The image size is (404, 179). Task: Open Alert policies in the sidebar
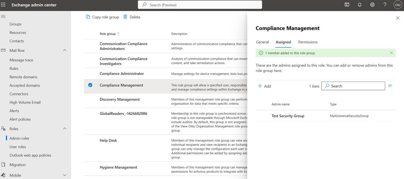tap(20, 119)
